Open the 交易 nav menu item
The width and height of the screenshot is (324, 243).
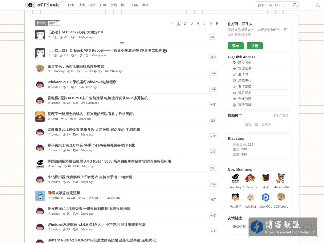[x=114, y=5]
